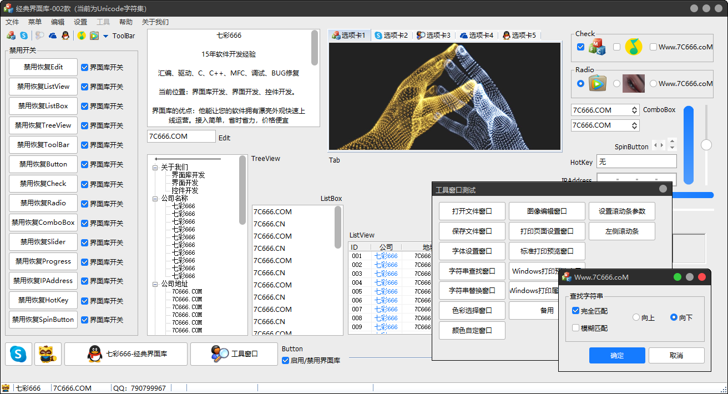Image resolution: width=728 pixels, height=394 pixels.
Task: Click the Skype icon in the top toolbar
Action: click(x=24, y=36)
